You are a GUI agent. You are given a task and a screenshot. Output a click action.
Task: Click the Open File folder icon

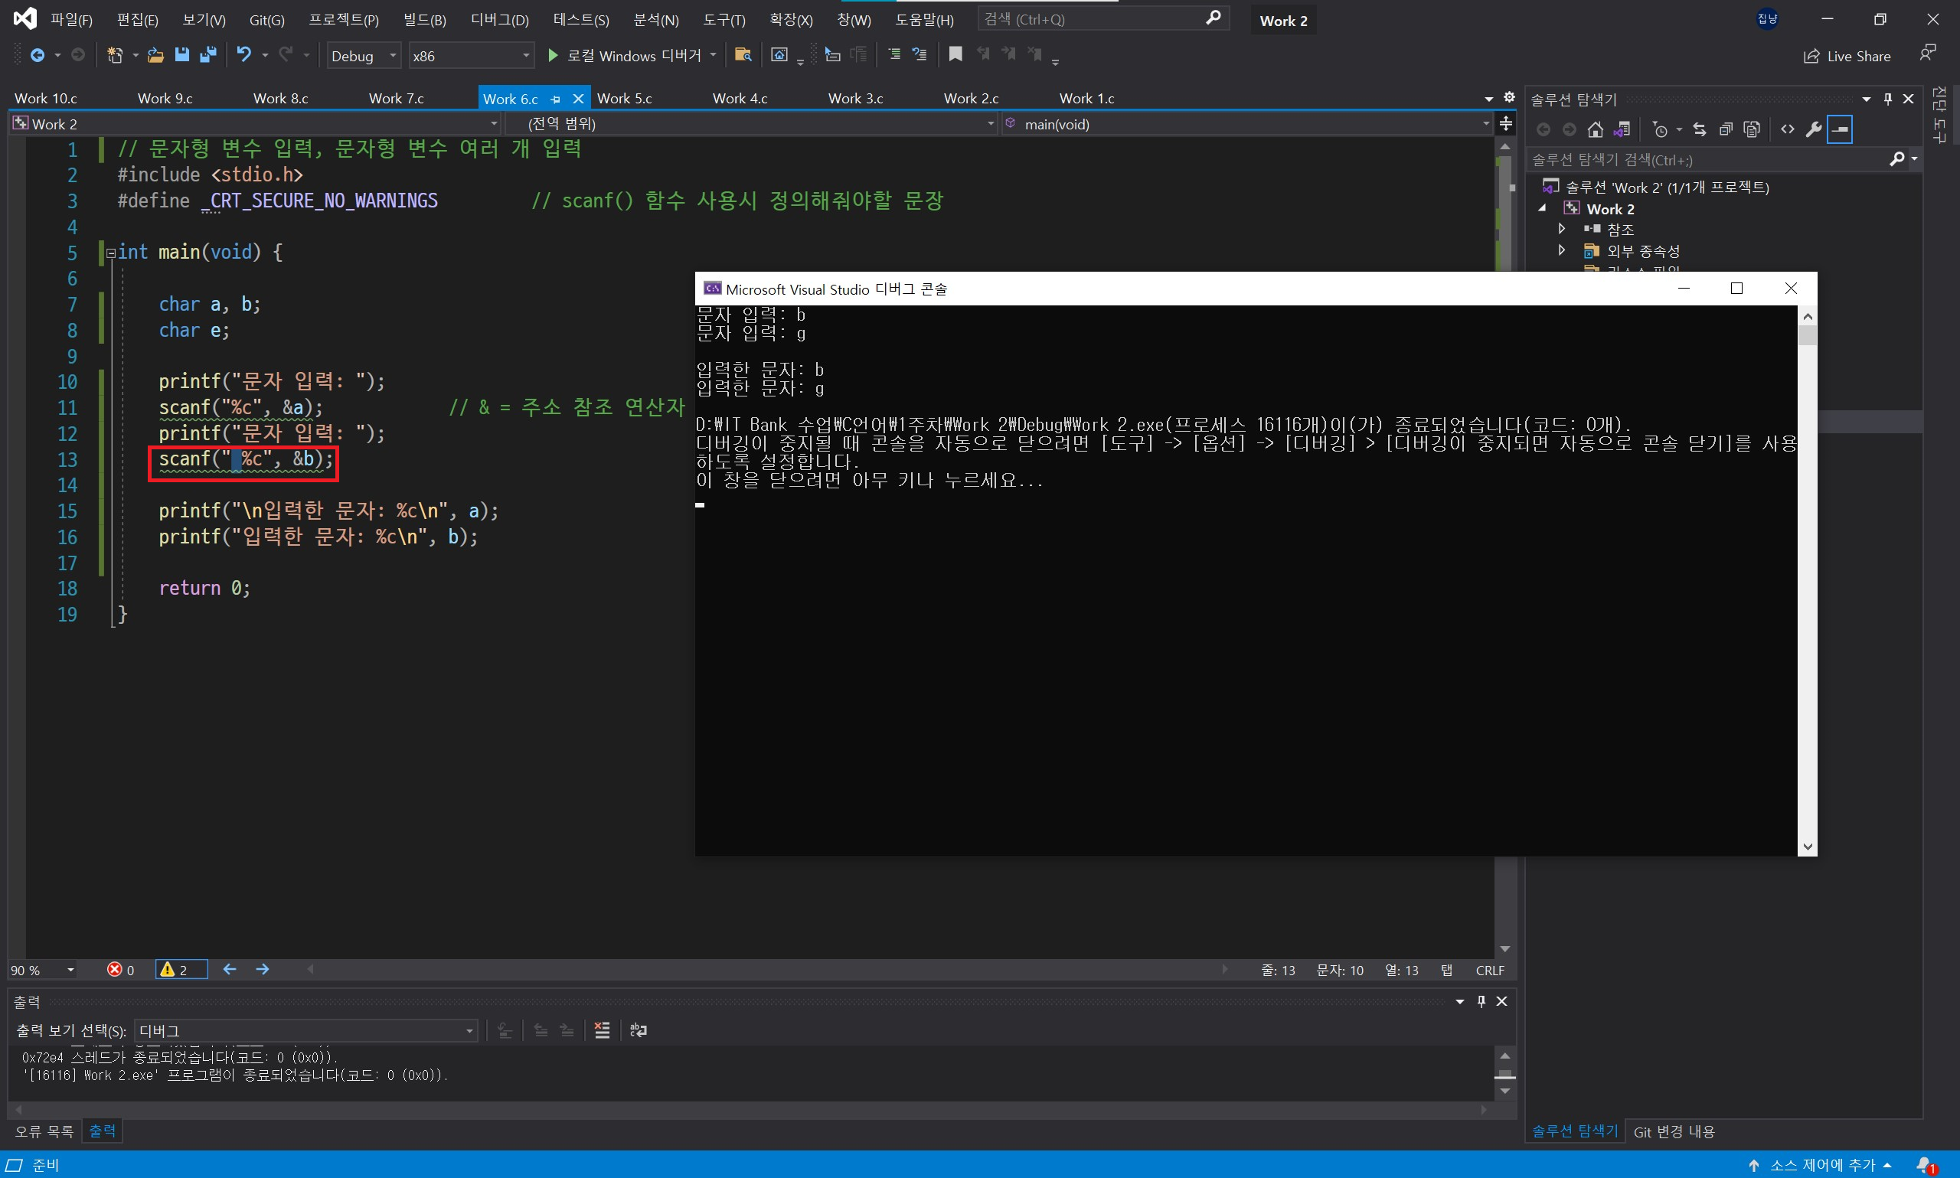coord(155,55)
